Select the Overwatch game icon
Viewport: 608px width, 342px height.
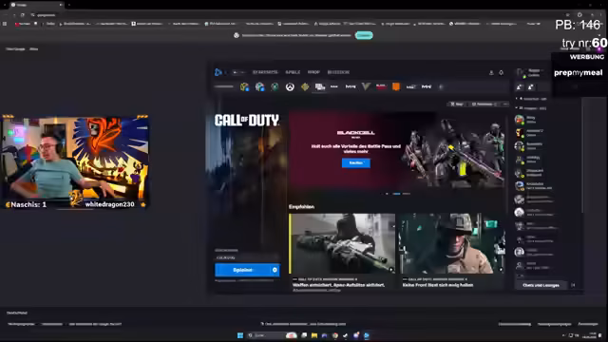click(x=290, y=86)
